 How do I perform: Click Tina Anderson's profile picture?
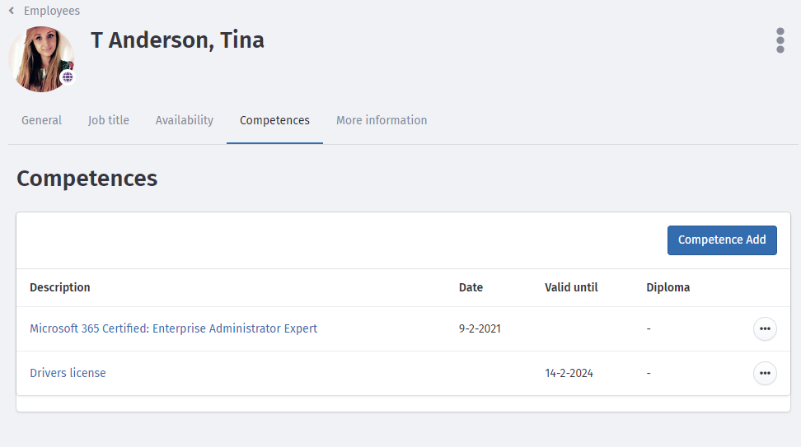40,58
